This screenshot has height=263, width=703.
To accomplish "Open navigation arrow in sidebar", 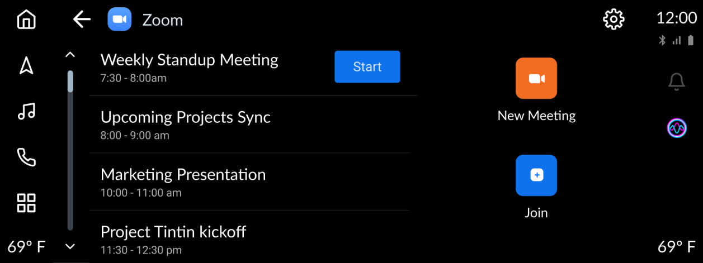I will click(x=26, y=66).
